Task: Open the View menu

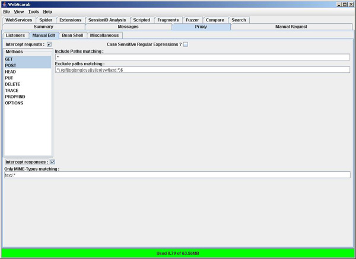Action: click(x=18, y=12)
